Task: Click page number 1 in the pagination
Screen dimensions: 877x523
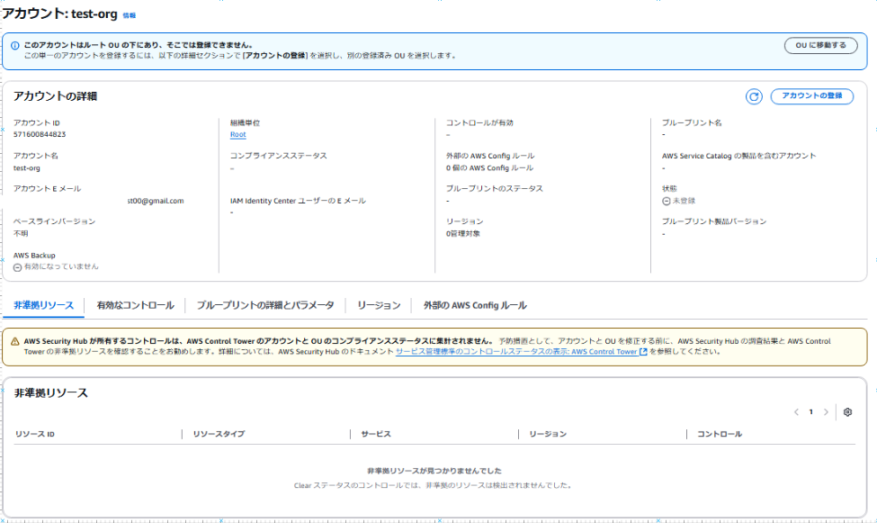Action: click(x=810, y=410)
